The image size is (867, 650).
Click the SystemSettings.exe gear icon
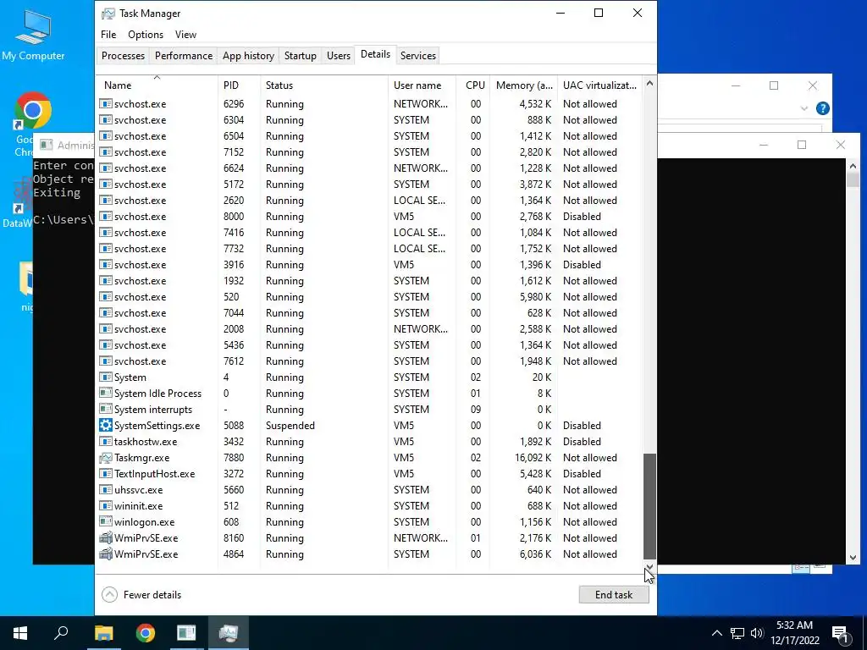point(106,425)
